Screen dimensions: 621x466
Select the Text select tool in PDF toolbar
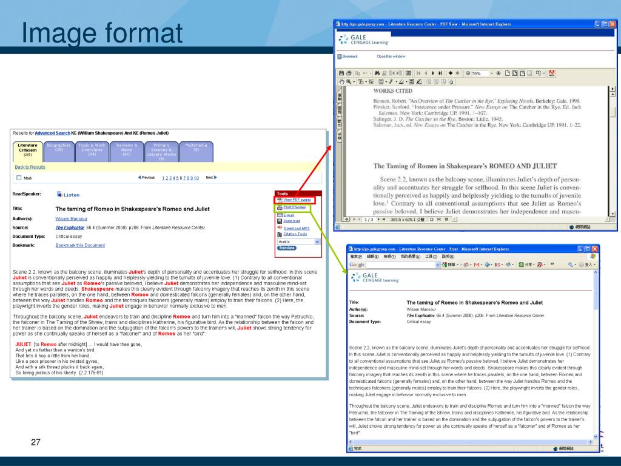(x=361, y=82)
